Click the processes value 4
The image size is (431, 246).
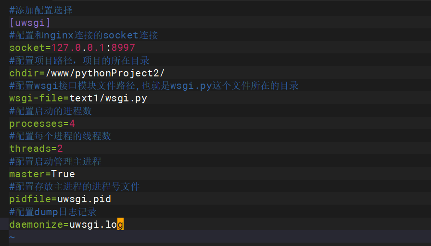72,123
